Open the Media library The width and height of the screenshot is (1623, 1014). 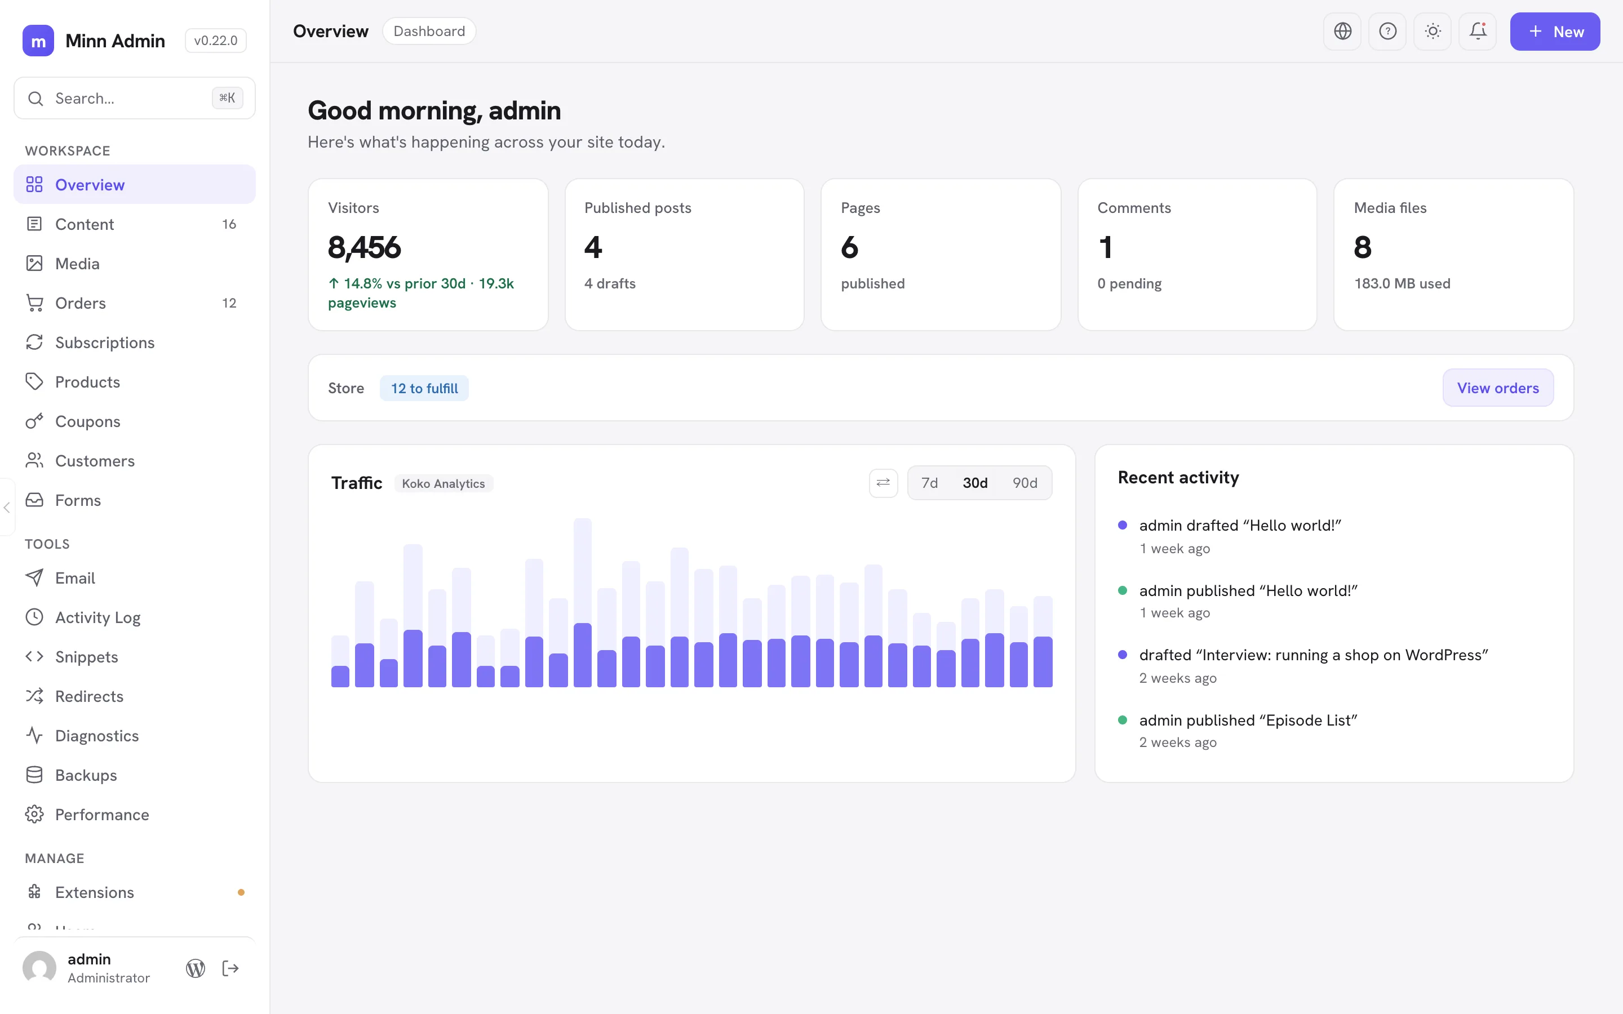coord(135,264)
